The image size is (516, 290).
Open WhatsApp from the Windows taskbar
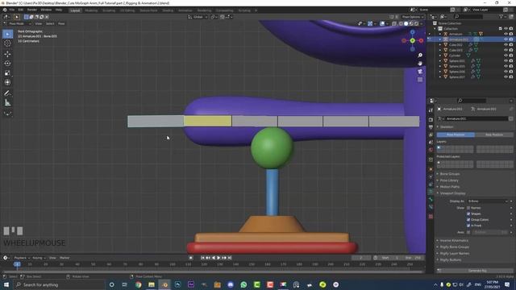point(243,284)
